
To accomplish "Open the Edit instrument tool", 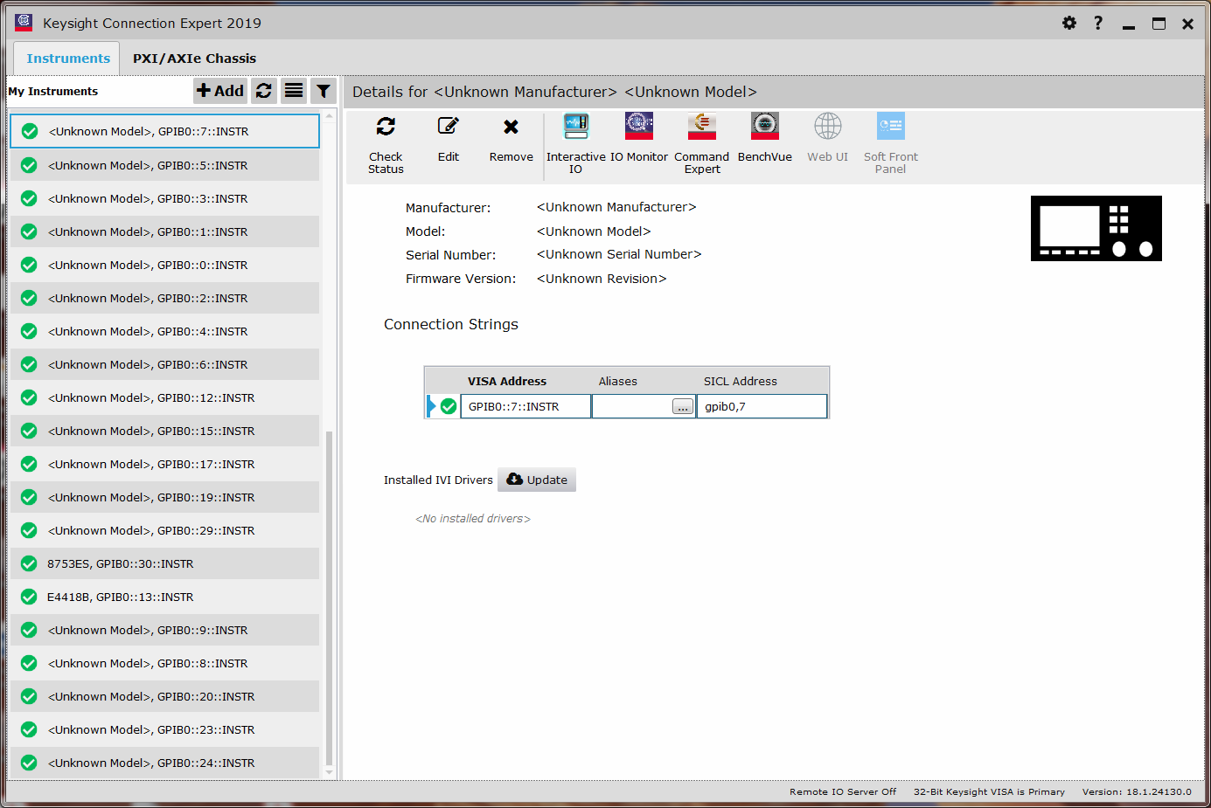I will pos(448,128).
